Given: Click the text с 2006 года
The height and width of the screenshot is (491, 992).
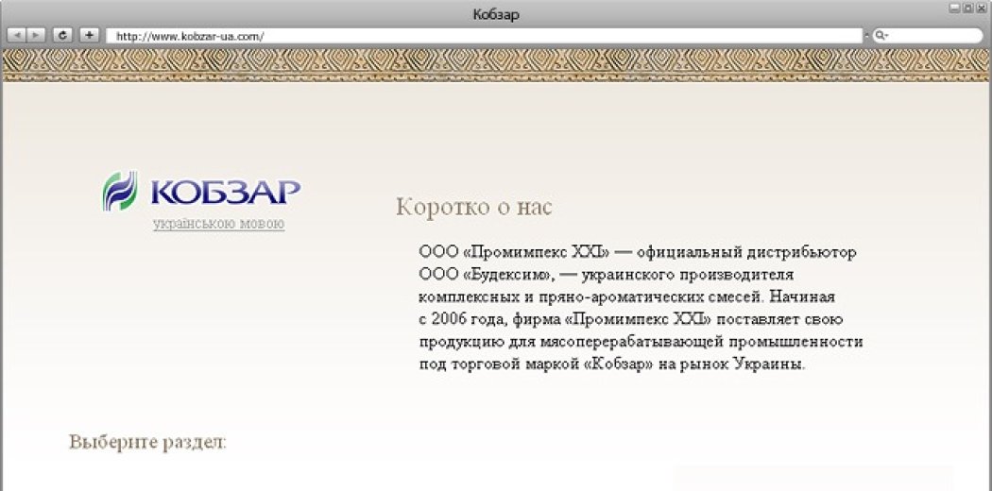Looking at the screenshot, I should click(x=461, y=320).
